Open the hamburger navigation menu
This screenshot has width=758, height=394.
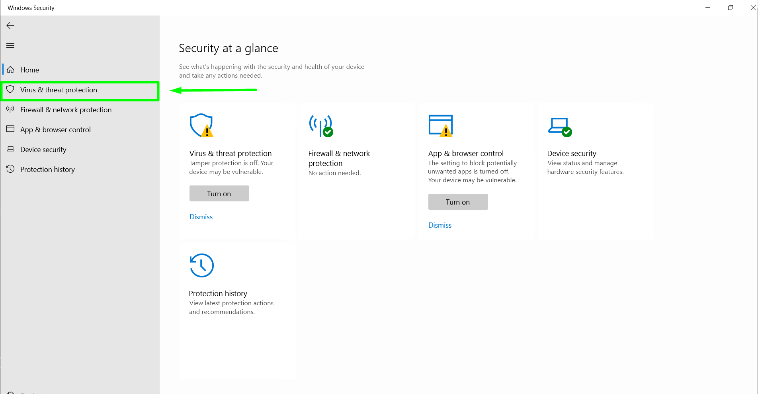(11, 45)
